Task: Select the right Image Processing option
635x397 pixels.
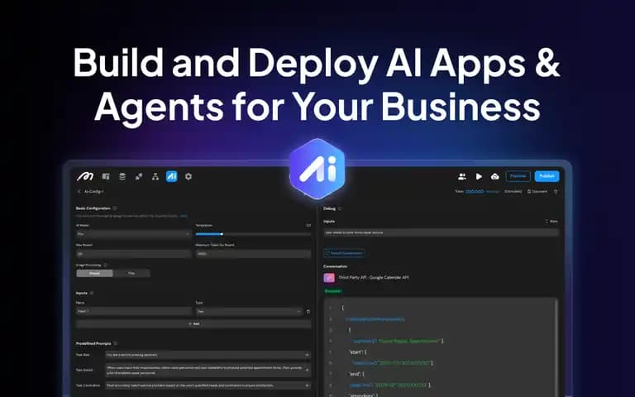Action: pos(131,274)
